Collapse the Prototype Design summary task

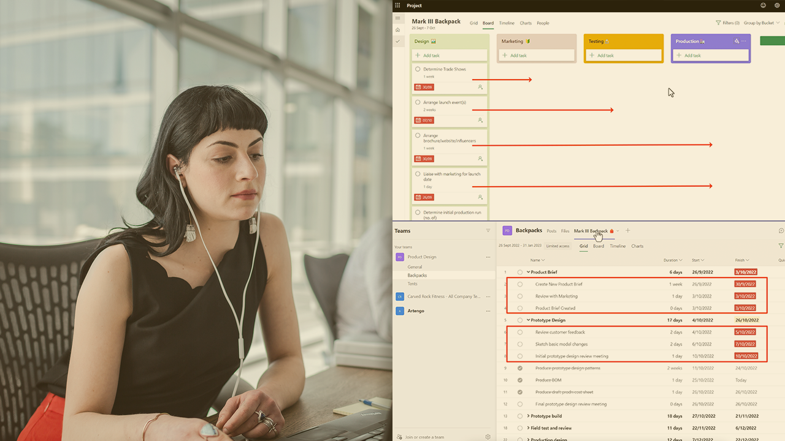click(528, 320)
